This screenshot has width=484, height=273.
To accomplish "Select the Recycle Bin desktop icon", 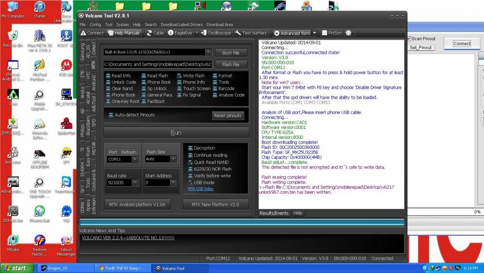I will point(13,39).
